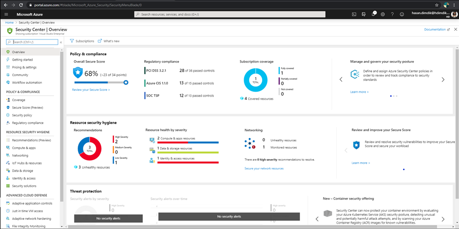Click the user account avatar

coord(454,14)
